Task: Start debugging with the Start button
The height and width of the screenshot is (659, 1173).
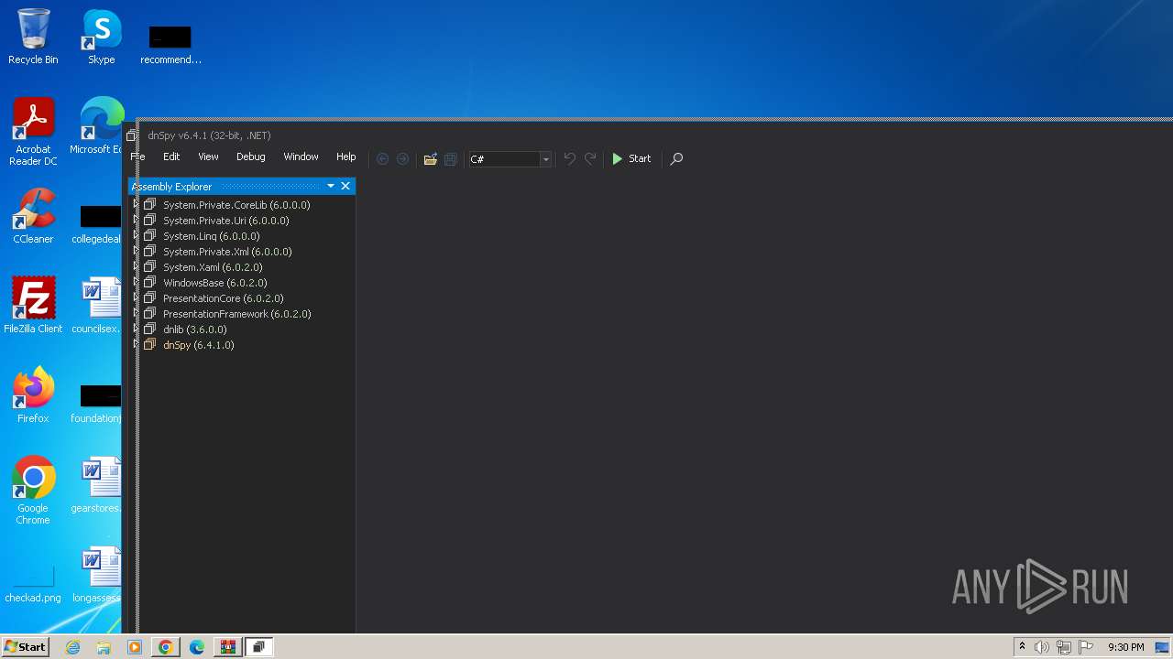Action: coord(631,158)
